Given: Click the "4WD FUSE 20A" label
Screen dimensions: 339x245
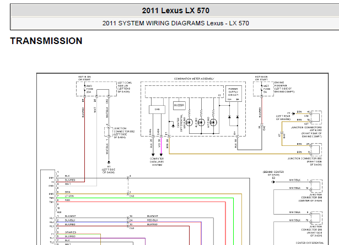Looking at the screenshot, I should pos(89,89).
